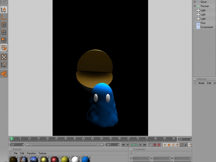216x162 pixels.
Task: Toggle the Coordinates panel grip checkbox
Action: click(x=131, y=149)
